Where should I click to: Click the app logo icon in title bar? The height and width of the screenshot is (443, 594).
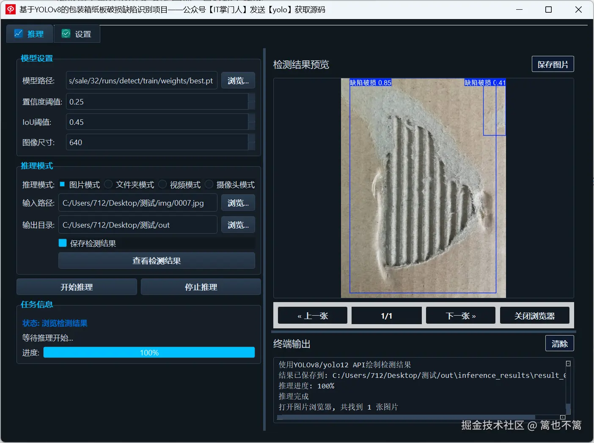11,9
